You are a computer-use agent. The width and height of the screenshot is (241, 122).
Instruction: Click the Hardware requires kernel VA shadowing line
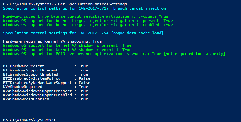[x=52, y=41]
